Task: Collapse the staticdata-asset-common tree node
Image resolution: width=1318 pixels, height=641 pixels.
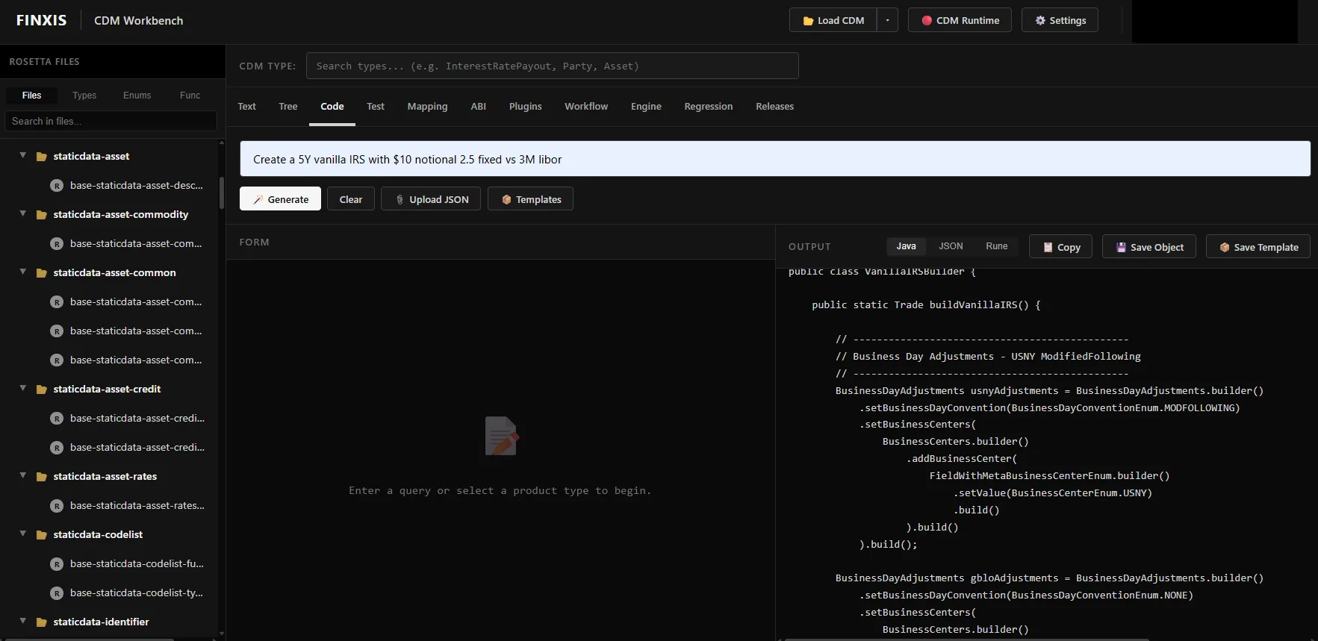Action: pos(22,272)
